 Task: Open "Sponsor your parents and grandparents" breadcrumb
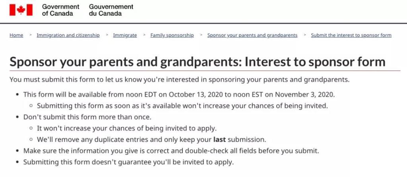point(252,35)
